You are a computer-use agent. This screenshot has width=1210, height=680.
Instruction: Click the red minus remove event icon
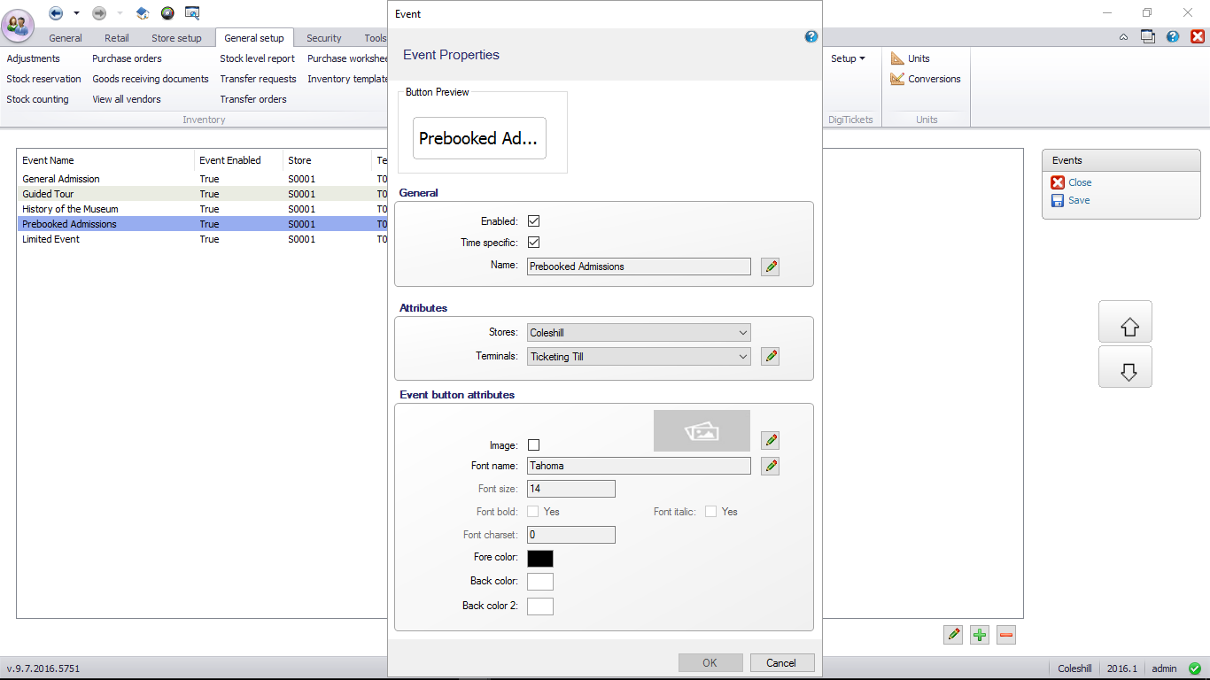(x=1005, y=635)
